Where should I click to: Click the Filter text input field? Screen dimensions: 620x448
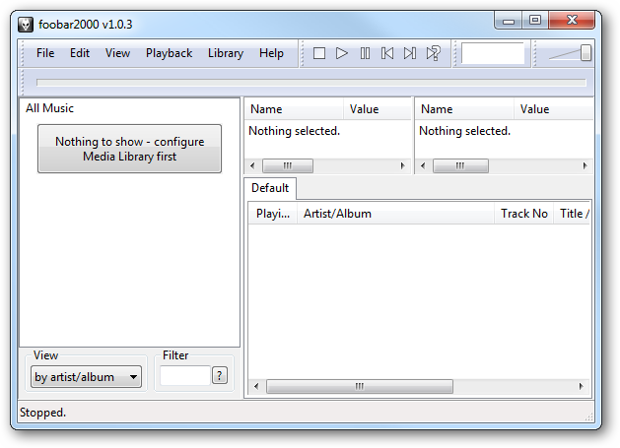185,375
